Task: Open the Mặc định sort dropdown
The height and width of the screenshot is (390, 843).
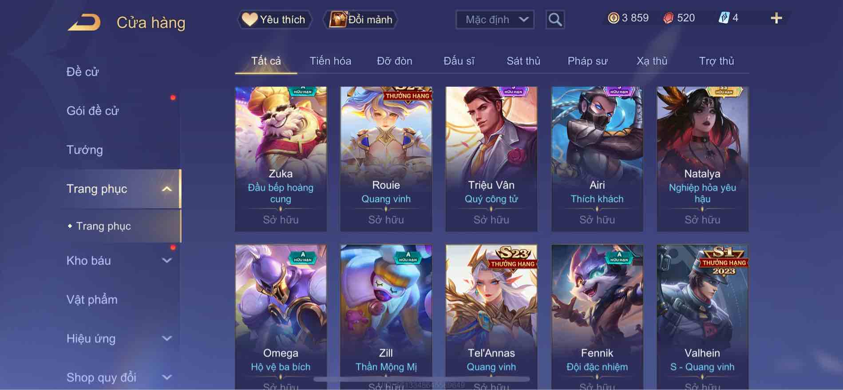Action: click(x=495, y=20)
